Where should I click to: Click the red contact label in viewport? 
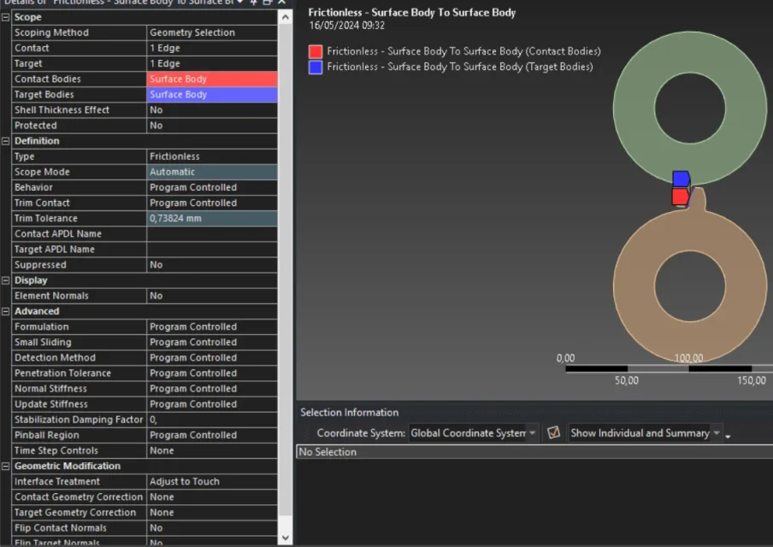(x=680, y=197)
